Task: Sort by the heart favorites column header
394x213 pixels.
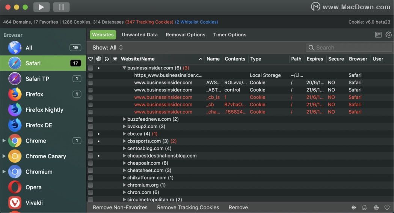Action: [91, 59]
